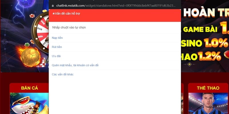Click the diamond carousel indicator on the banner
This screenshot has height=114, width=229.
coord(189,64)
